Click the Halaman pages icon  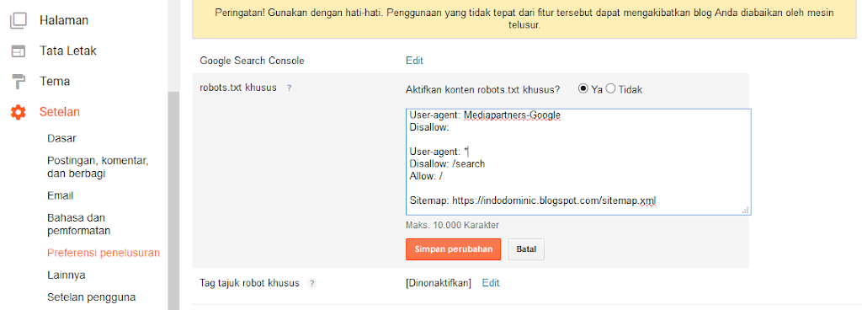click(x=19, y=21)
